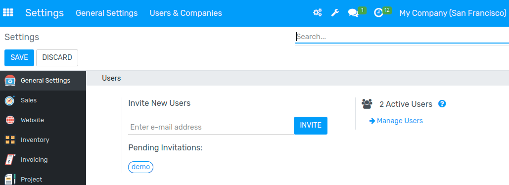
Task: Click the SAVE button
Action: click(19, 58)
